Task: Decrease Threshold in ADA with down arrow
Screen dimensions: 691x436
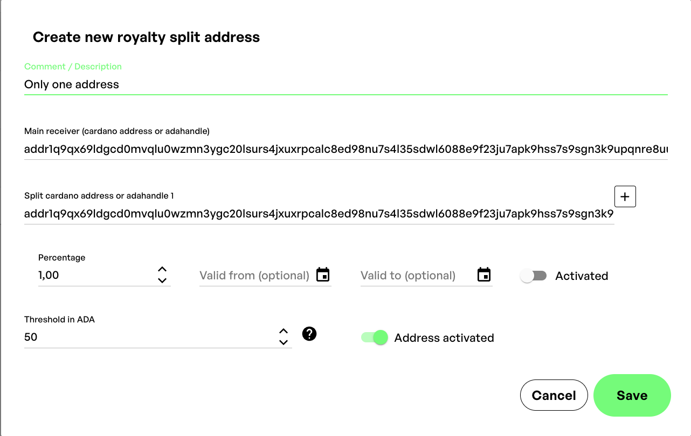Action: (x=284, y=342)
